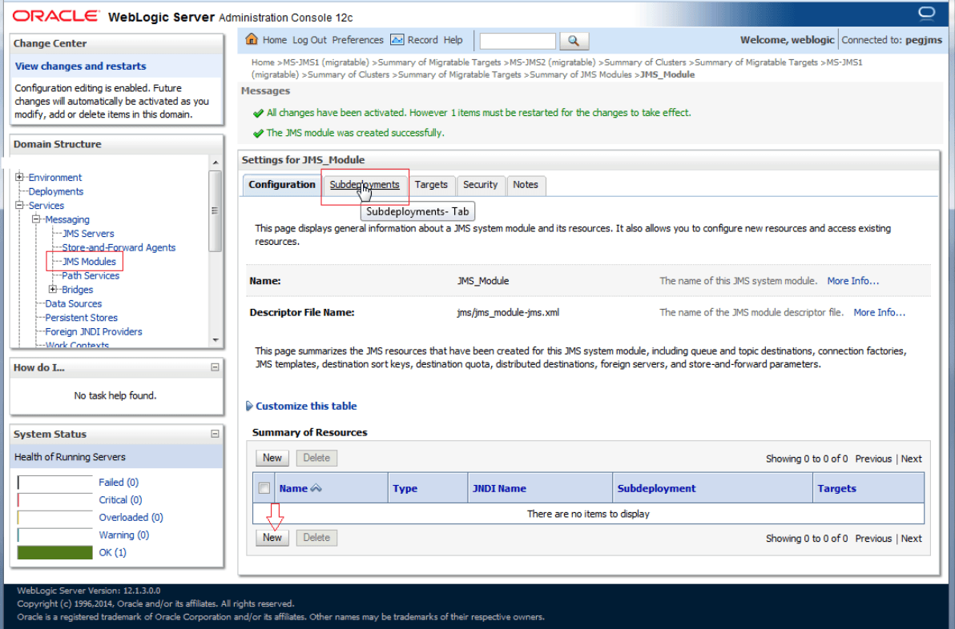Click the search magnifier icon

pos(572,40)
